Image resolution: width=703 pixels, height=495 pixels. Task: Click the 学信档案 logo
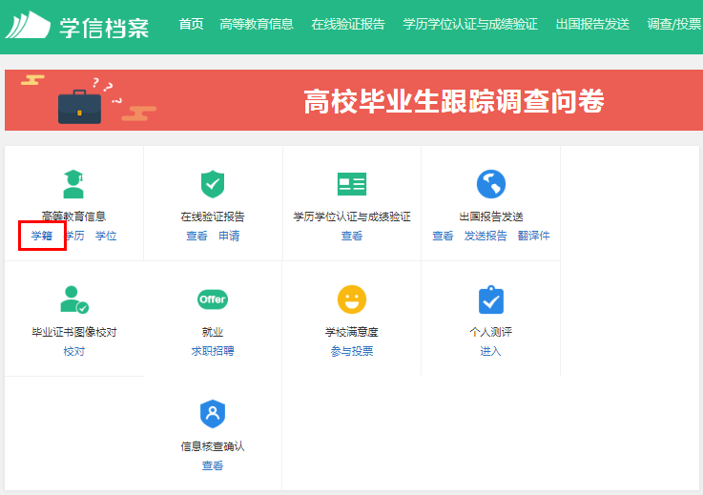click(x=76, y=26)
